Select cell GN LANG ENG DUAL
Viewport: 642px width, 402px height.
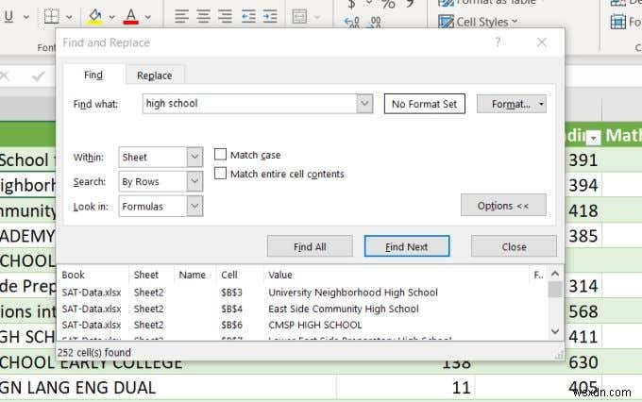[168, 387]
